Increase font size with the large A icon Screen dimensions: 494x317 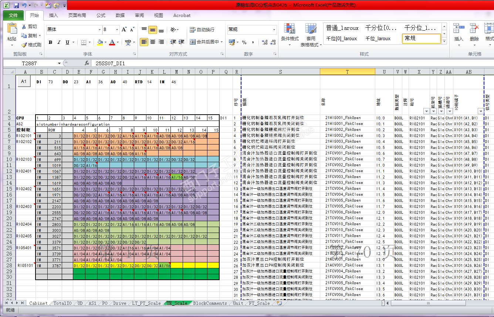click(124, 29)
